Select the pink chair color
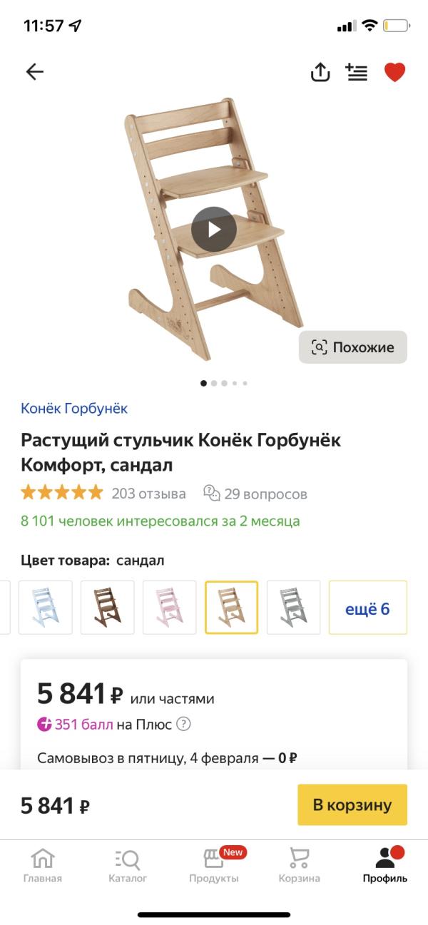This screenshot has width=428, height=925. [170, 608]
